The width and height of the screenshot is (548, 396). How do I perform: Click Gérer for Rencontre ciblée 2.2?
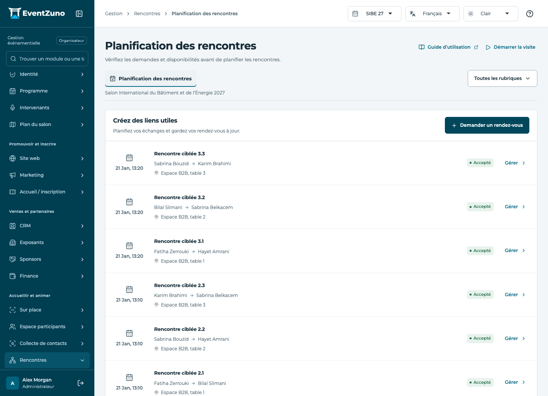(x=515, y=339)
